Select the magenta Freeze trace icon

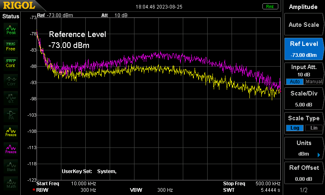(x=11, y=149)
